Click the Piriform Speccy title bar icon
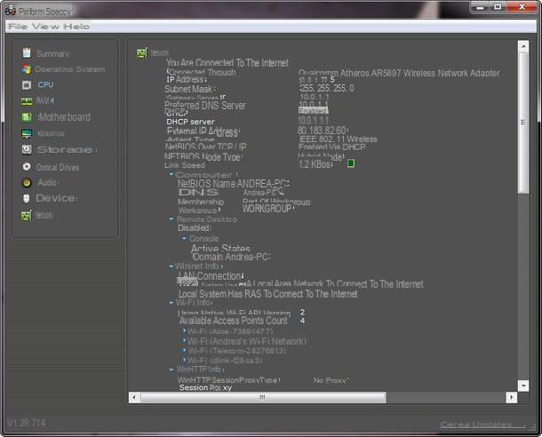542x437 pixels. pos(10,11)
